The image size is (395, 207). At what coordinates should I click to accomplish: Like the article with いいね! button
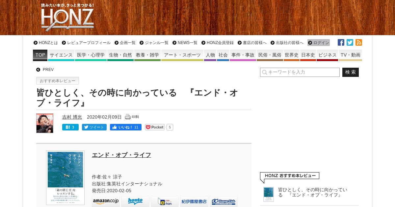pyautogui.click(x=126, y=127)
